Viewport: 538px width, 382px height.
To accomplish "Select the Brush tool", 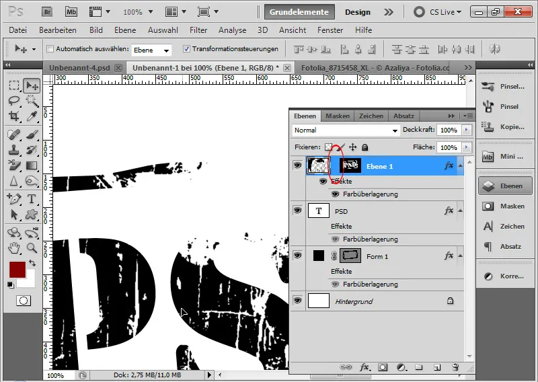I will click(32, 135).
